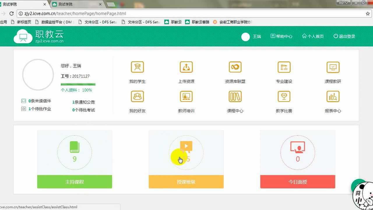Open 资源库联盟 icon
This screenshot has height=210, width=373.
235,67
